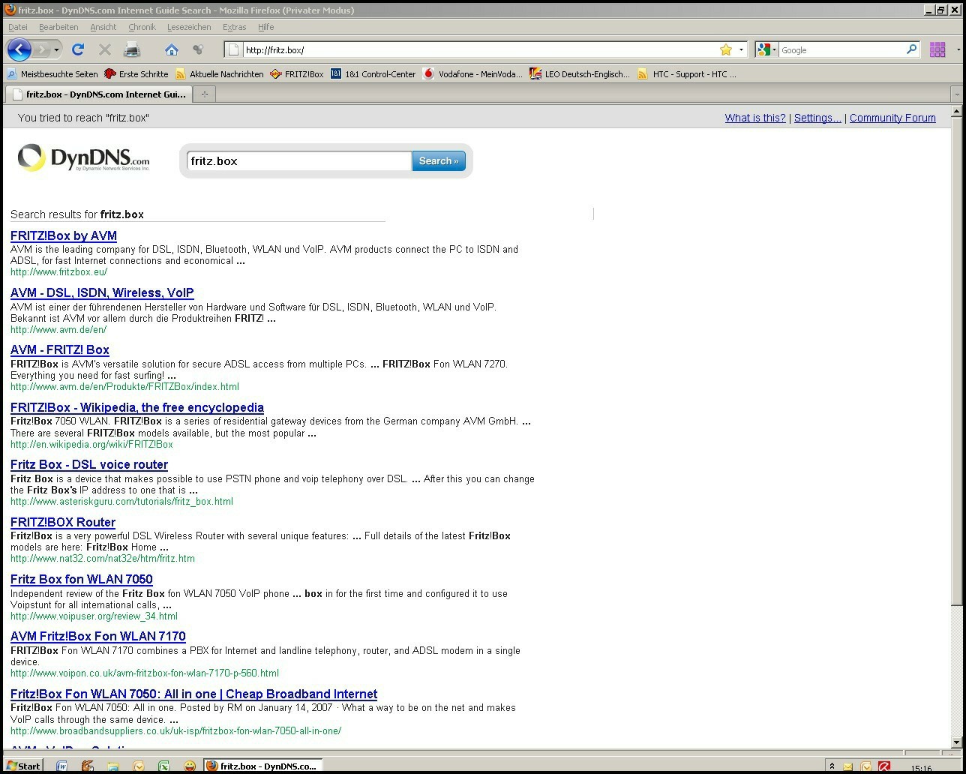Screen dimensions: 966x774
Task: Reload the current page
Action: point(77,50)
